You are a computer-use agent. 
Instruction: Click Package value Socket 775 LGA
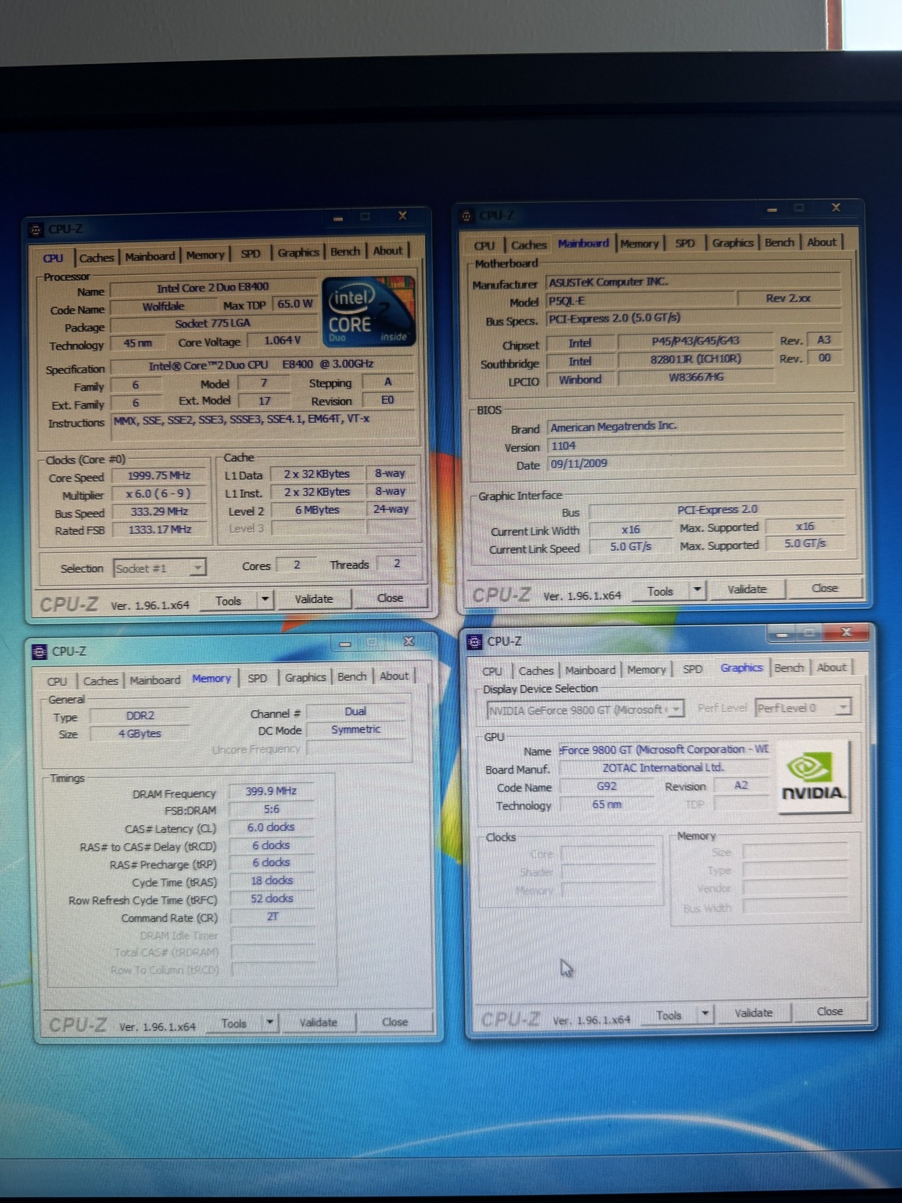click(x=213, y=324)
